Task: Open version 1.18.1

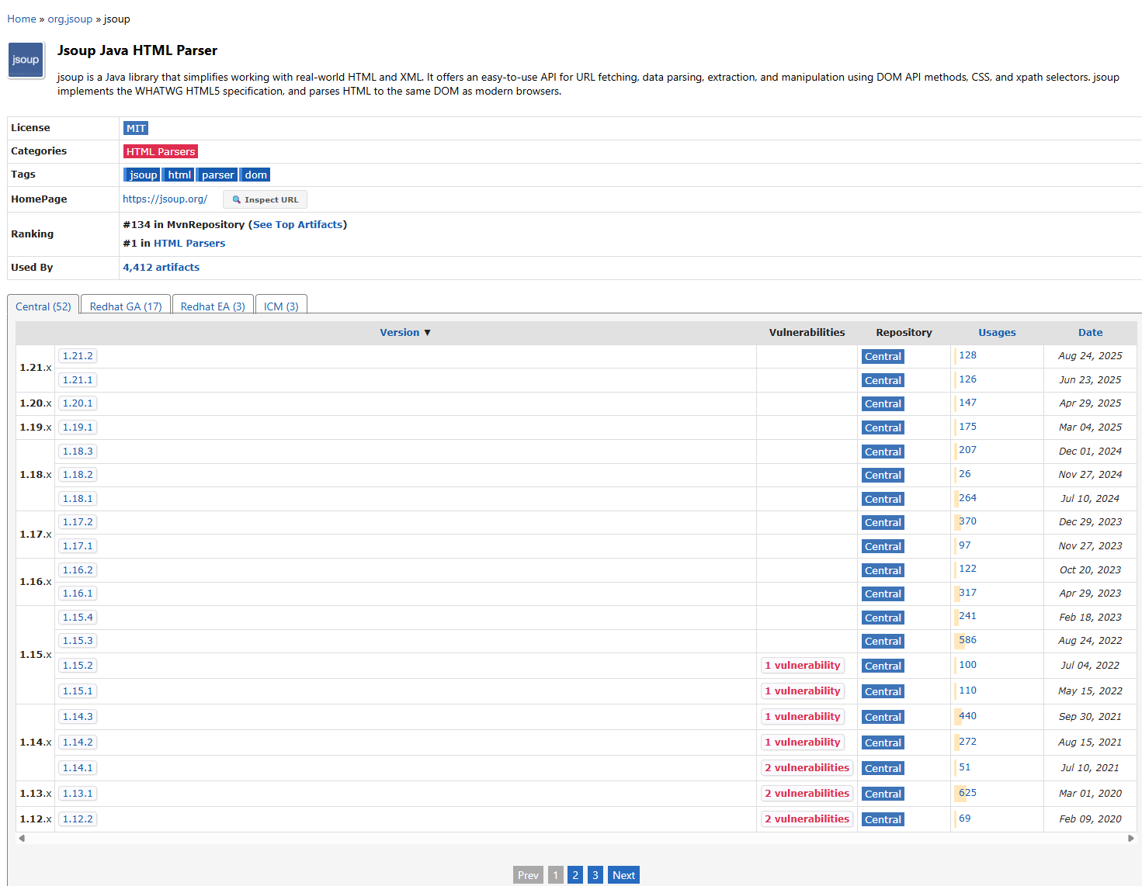Action: (x=78, y=499)
